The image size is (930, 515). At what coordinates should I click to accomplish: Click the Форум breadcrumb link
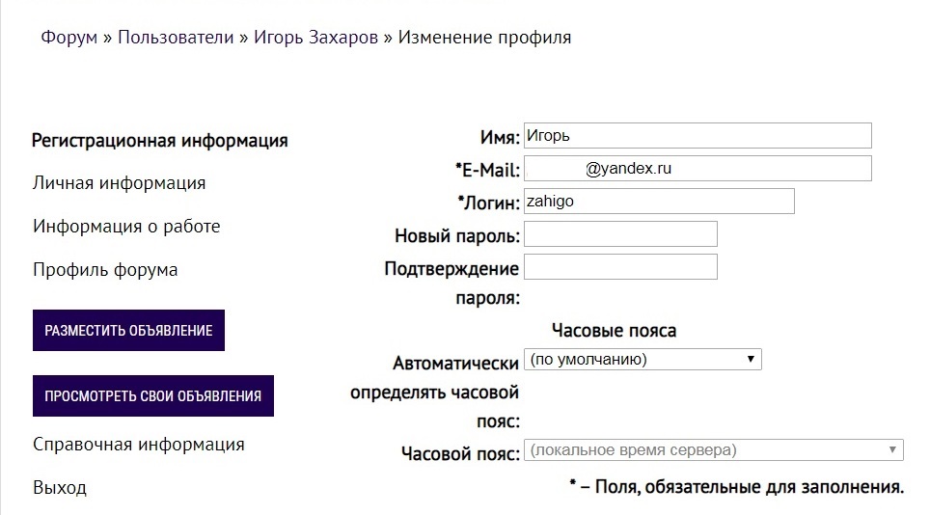click(x=68, y=38)
